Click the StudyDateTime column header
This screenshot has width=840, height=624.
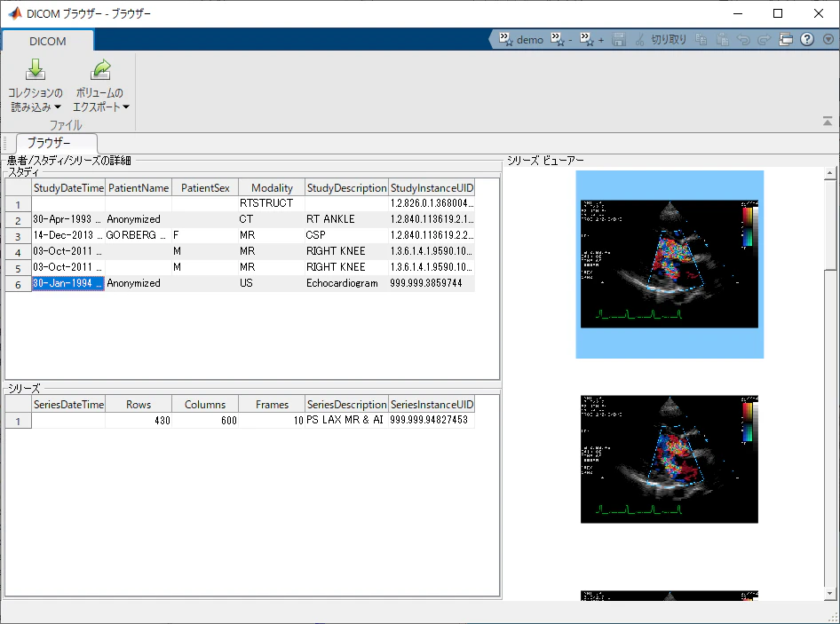click(68, 188)
